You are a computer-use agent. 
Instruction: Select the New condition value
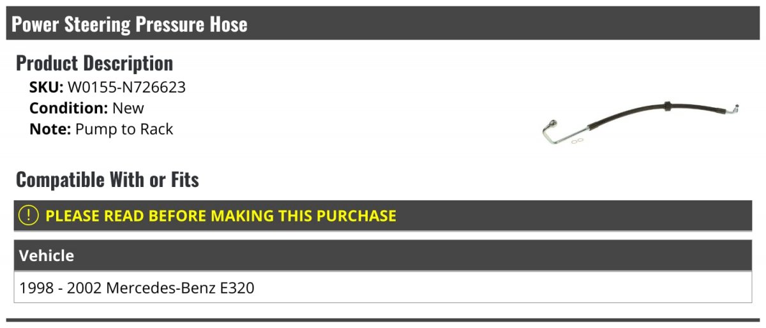tap(128, 108)
